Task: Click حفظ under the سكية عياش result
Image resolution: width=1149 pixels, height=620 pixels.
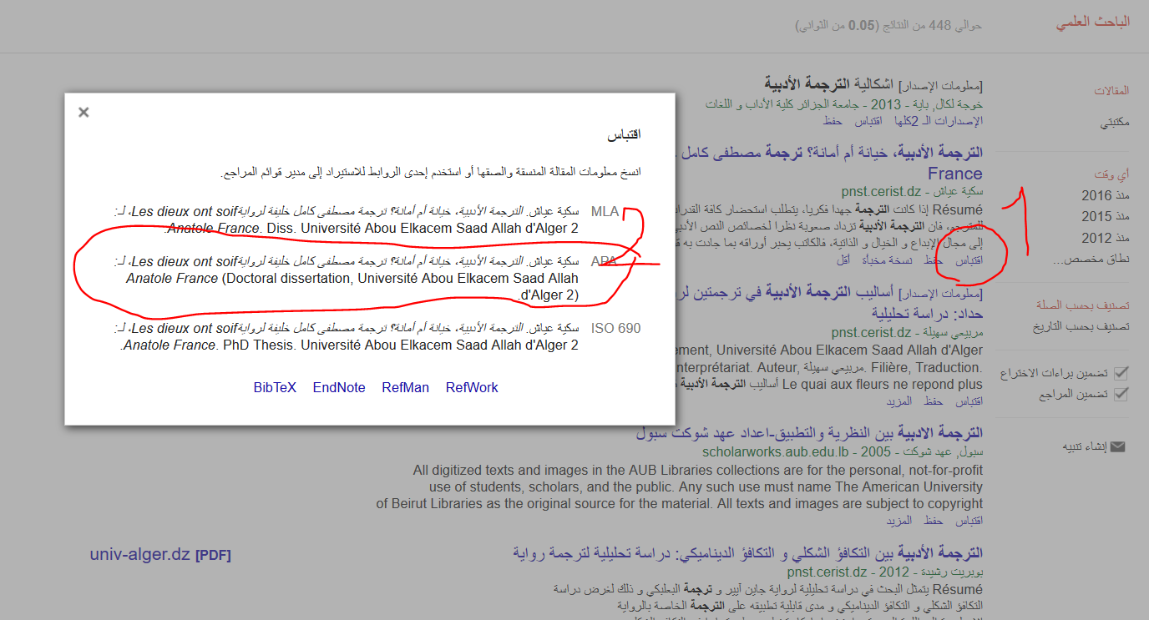Action: coord(933,260)
